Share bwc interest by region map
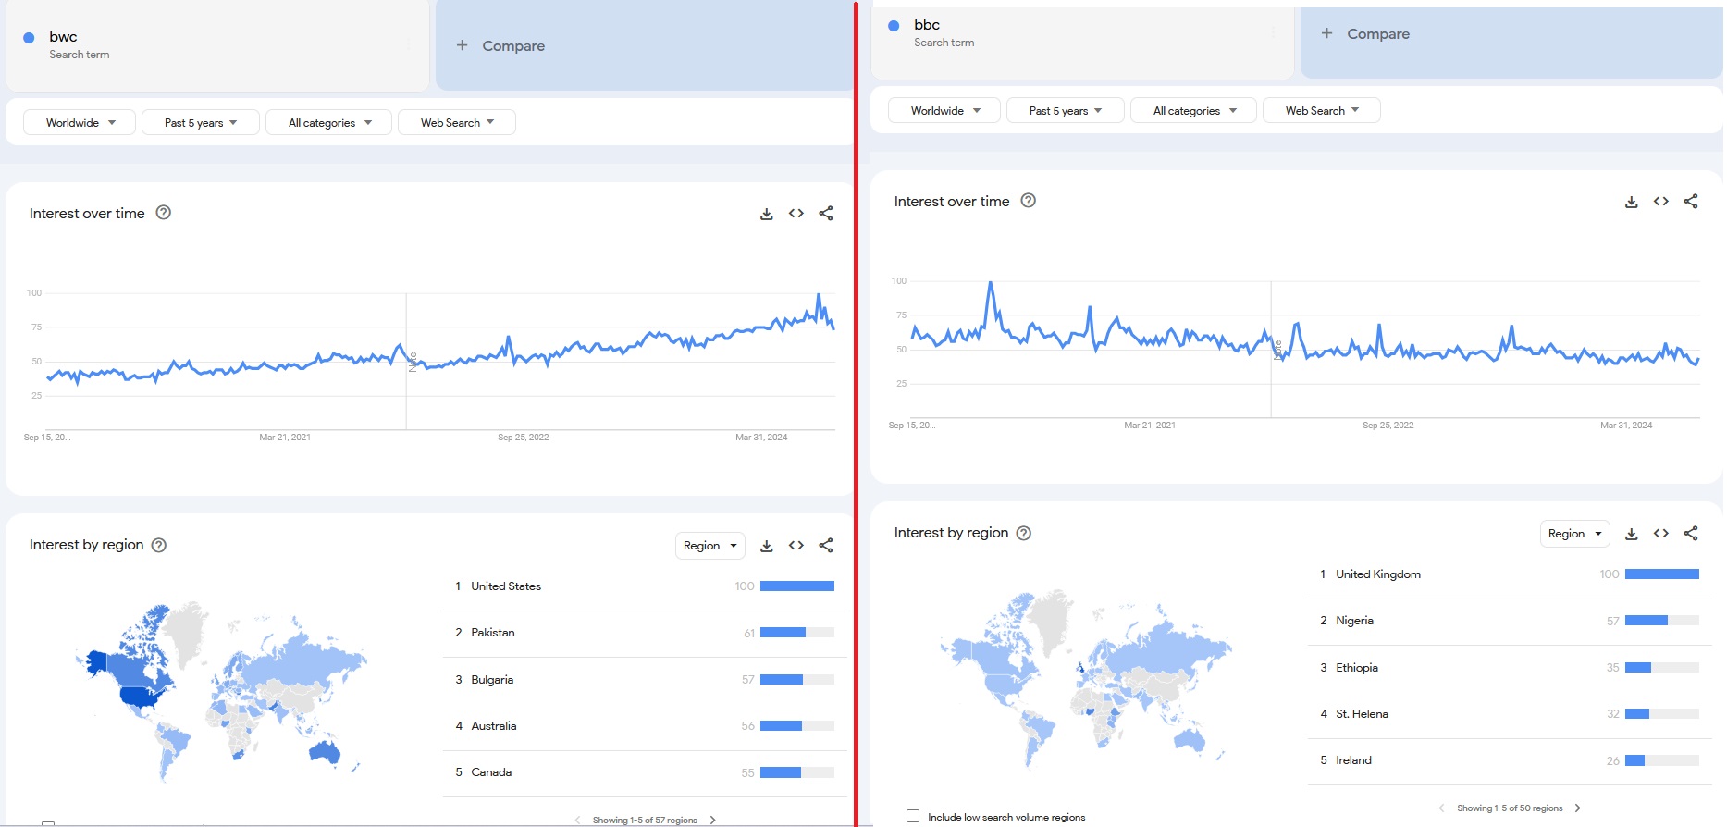Viewport: 1727px width, 827px height. (826, 546)
